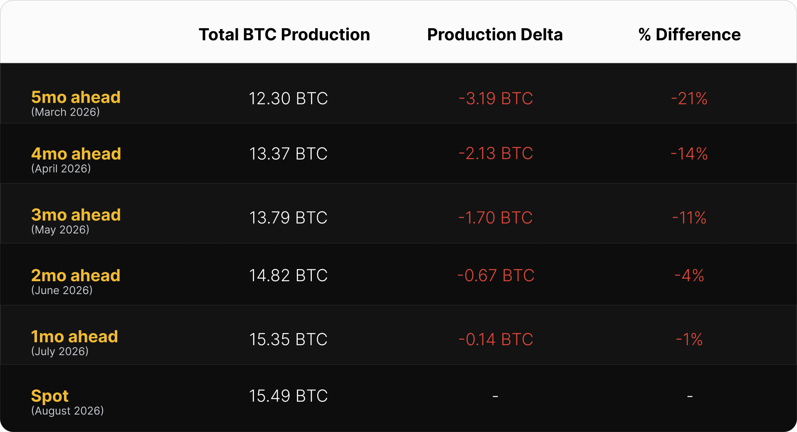Select the Spot row label
This screenshot has height=432, width=797.
(x=50, y=396)
